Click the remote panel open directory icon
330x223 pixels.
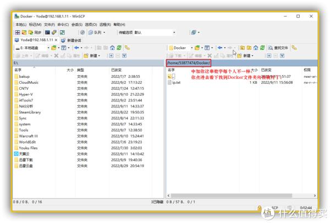pos(197,48)
